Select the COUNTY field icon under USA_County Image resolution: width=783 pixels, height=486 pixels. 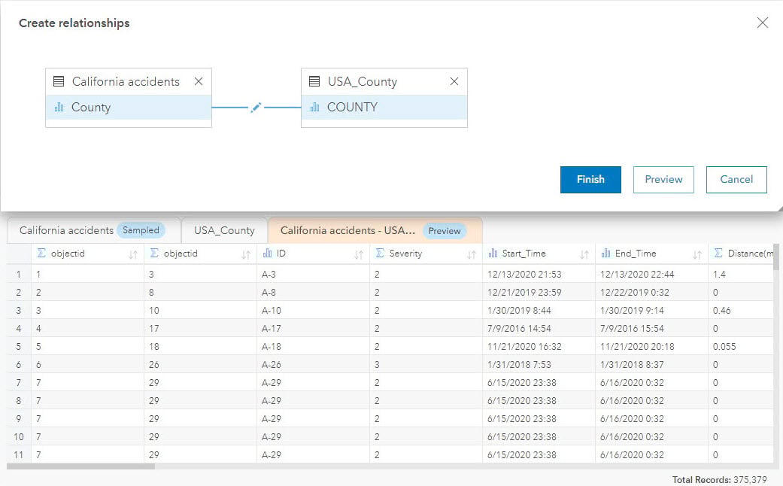(x=316, y=107)
